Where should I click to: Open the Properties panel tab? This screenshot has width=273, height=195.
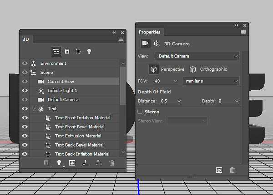(x=149, y=32)
